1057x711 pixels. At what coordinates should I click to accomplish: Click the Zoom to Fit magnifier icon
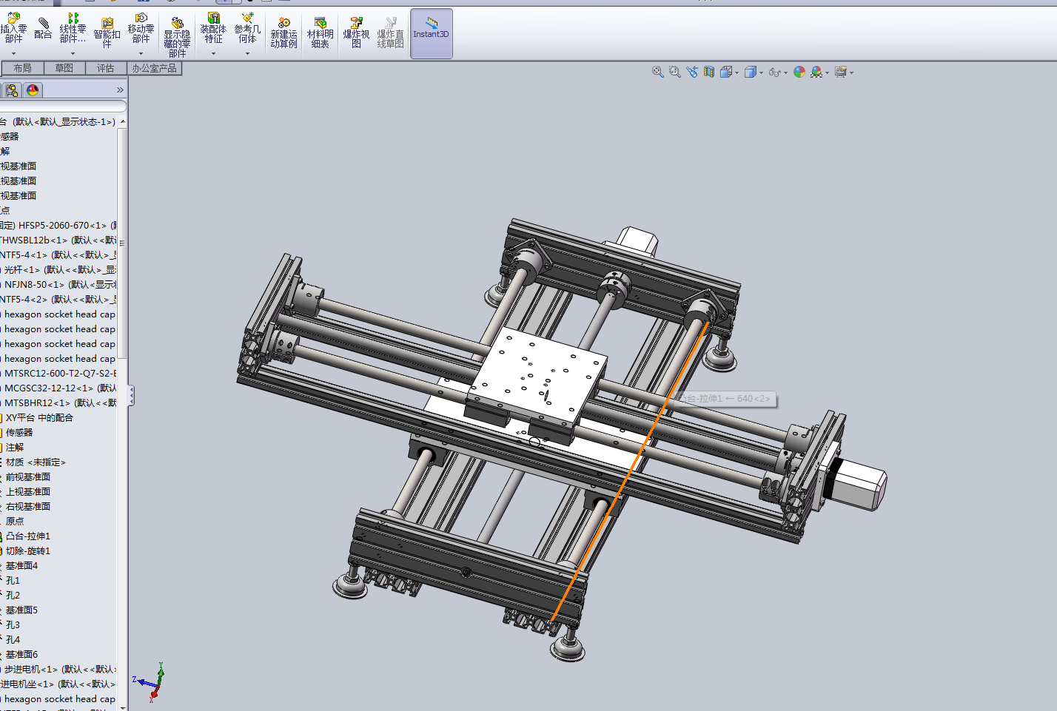coord(657,72)
